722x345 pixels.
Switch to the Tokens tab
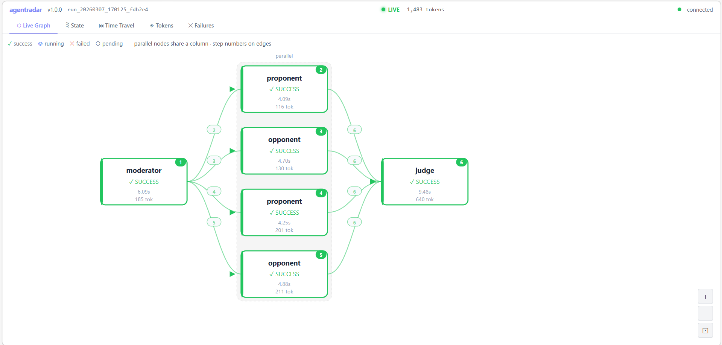click(161, 26)
